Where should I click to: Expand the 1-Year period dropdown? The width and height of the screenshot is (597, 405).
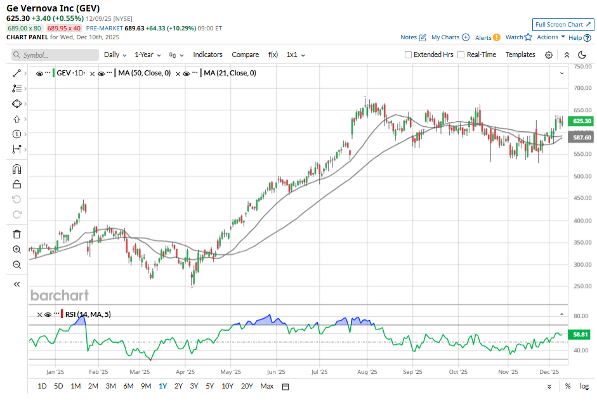[x=149, y=55]
